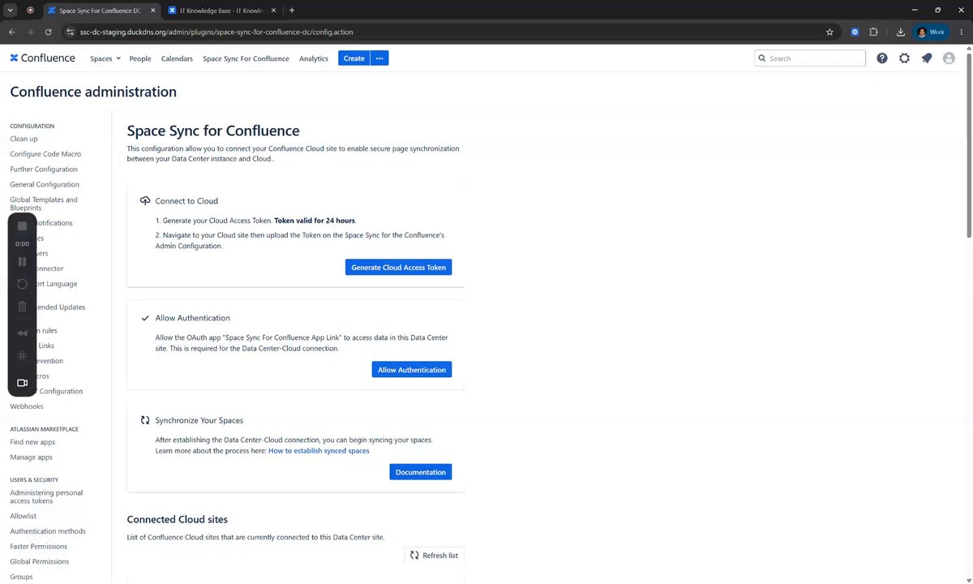
Task: Click the 'Token valid for 24 hours' text
Action: (x=315, y=221)
